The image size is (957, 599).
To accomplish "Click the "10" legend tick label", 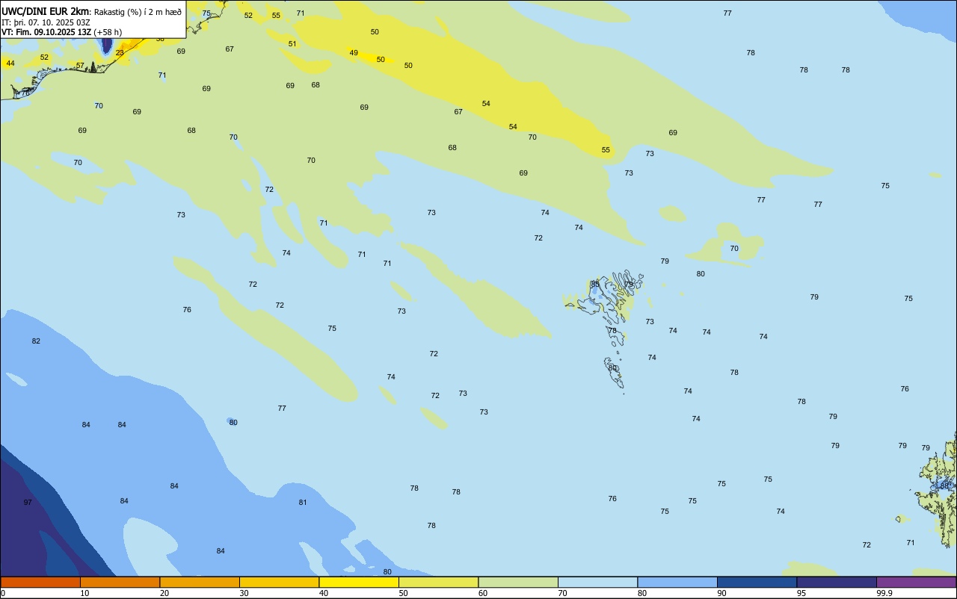I will point(84,593).
